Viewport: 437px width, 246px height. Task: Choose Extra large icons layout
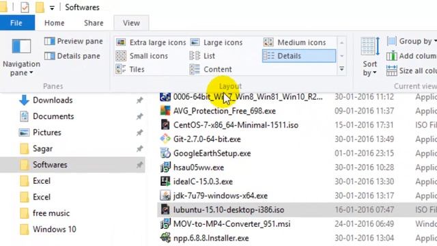[x=151, y=42]
